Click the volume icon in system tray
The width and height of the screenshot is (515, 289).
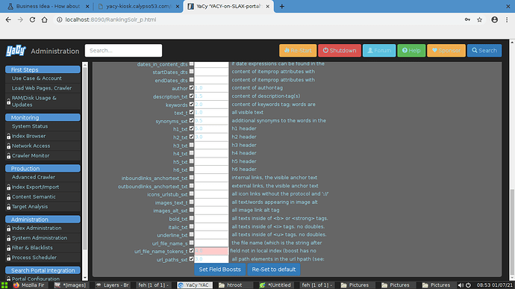tap(461, 285)
